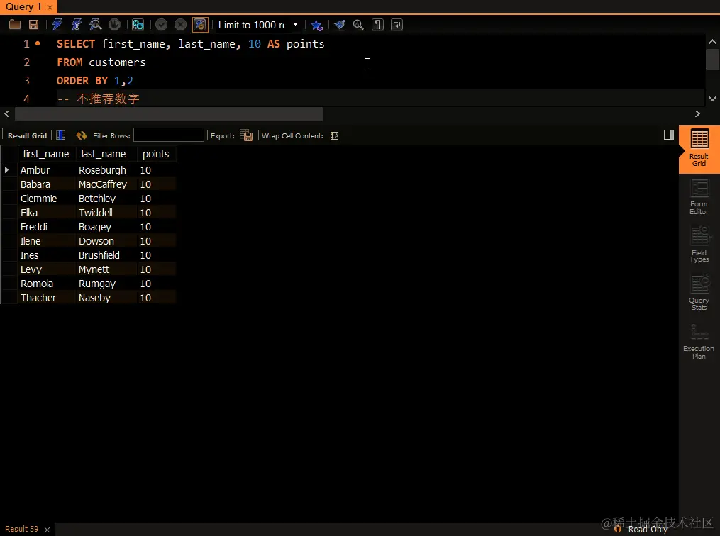Viewport: 720px width, 536px height.
Task: Toggle word wrap in editor icon
Action: [x=397, y=24]
